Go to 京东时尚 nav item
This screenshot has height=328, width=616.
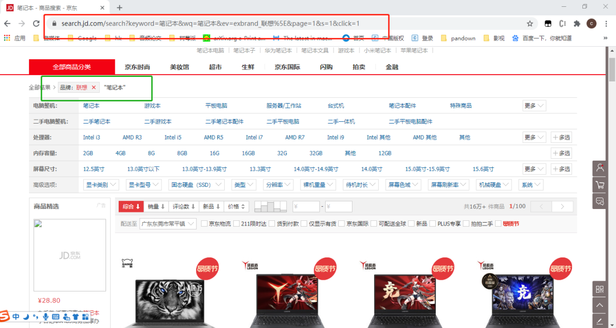pyautogui.click(x=137, y=67)
